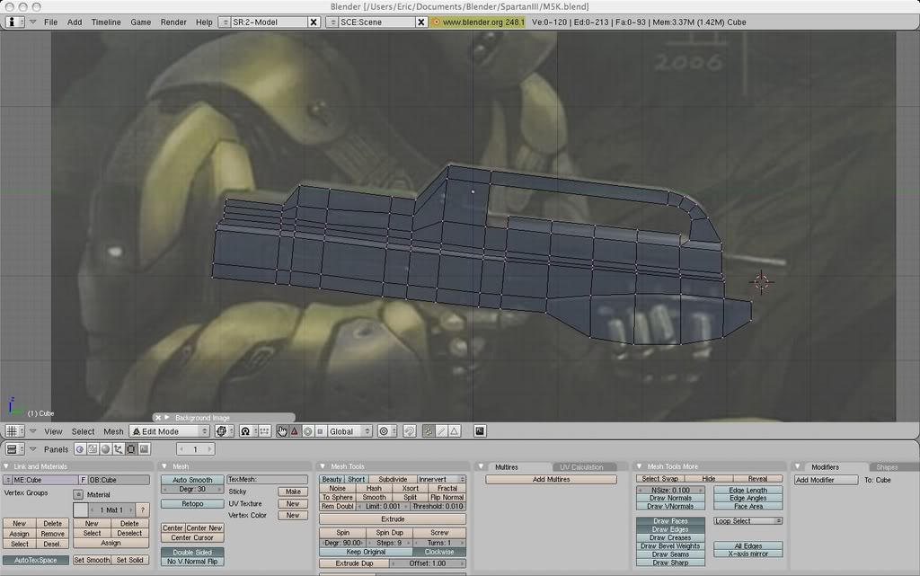Screen dimensions: 920x576
Task: Open the Innervert subdivide corner dropdown
Action: click(x=440, y=479)
